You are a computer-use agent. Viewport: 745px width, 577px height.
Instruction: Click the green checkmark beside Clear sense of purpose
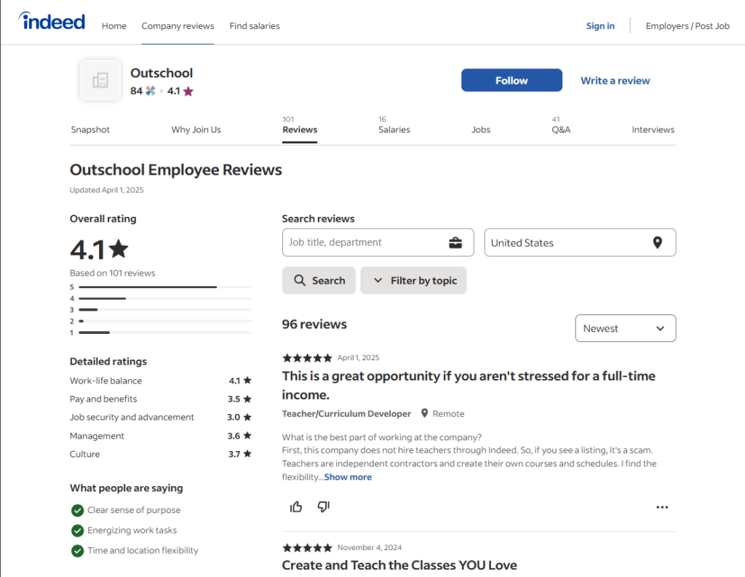(x=77, y=510)
